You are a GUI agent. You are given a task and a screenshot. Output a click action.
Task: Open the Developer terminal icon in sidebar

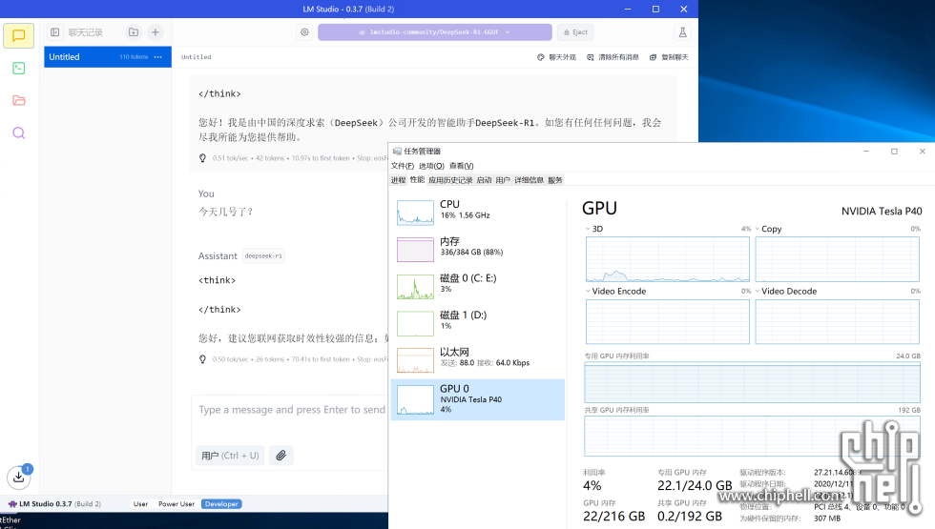pyautogui.click(x=18, y=68)
